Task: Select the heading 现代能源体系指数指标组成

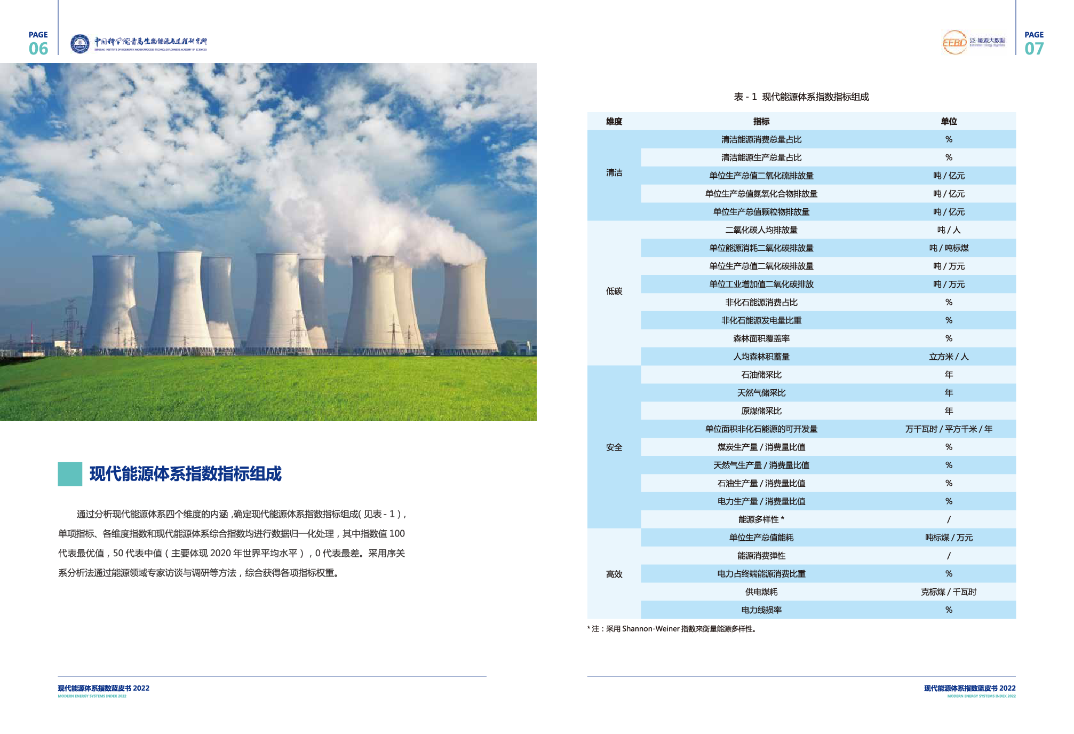Action: click(185, 474)
